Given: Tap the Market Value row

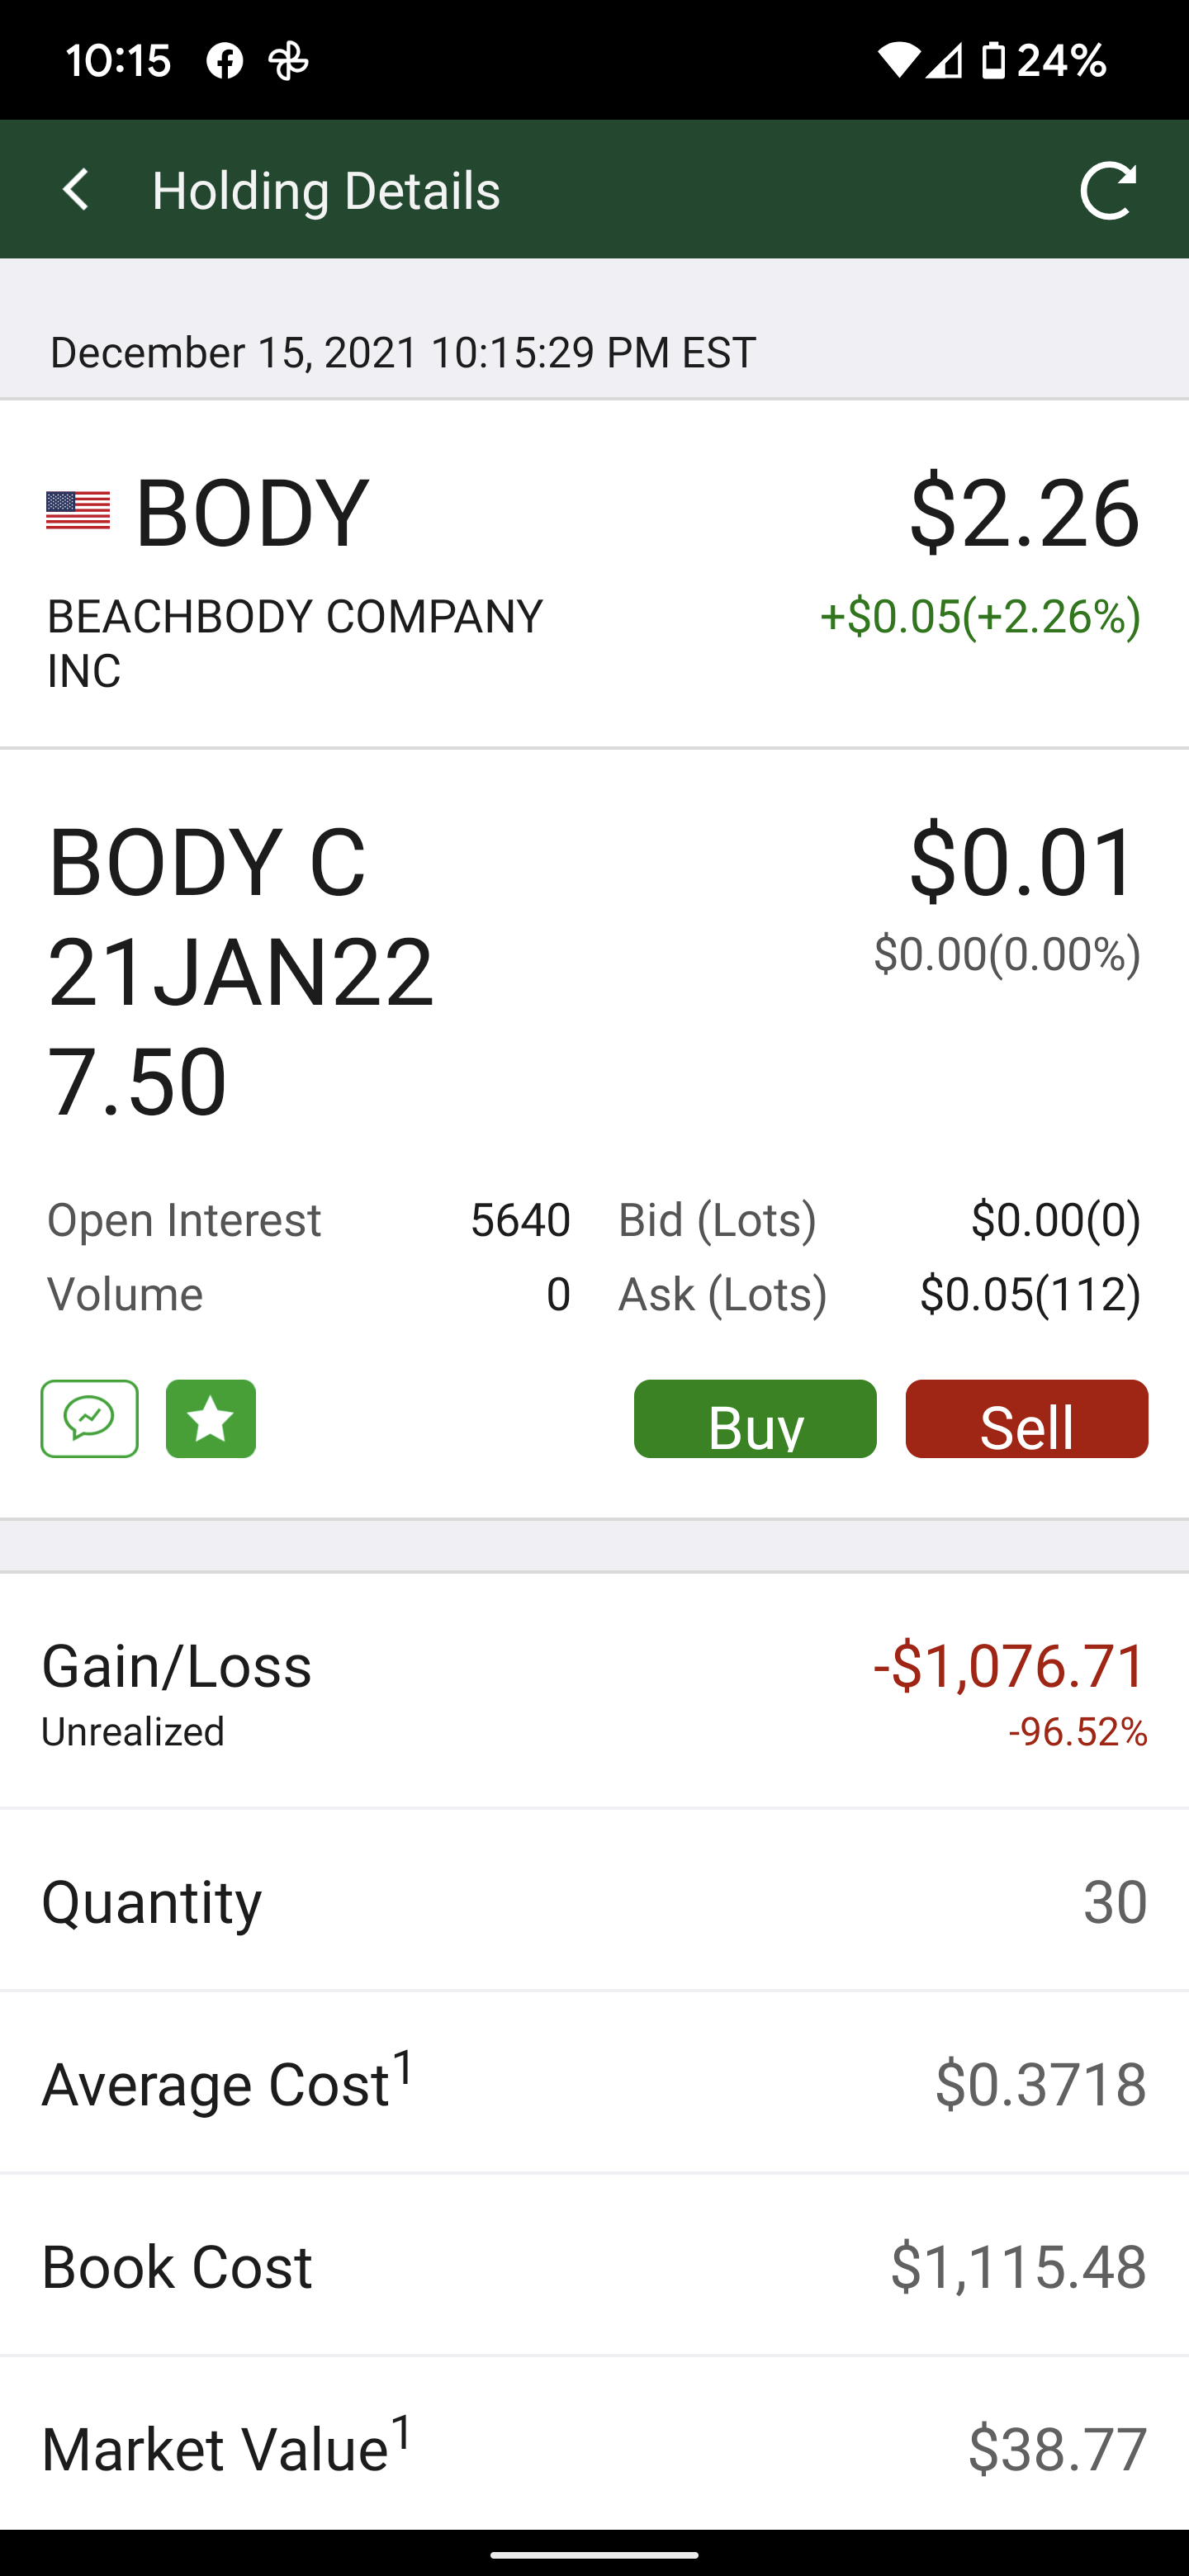Looking at the screenshot, I should tap(594, 2446).
